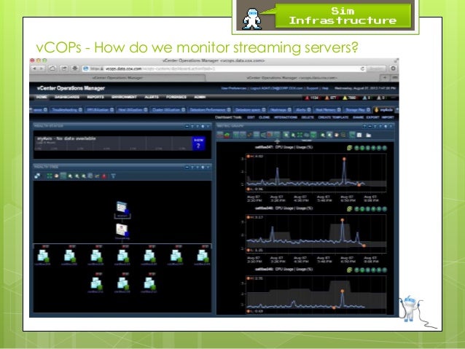Click the first icon in Metric Graph toolbar
This screenshot has height=349, width=465.
[x=220, y=136]
